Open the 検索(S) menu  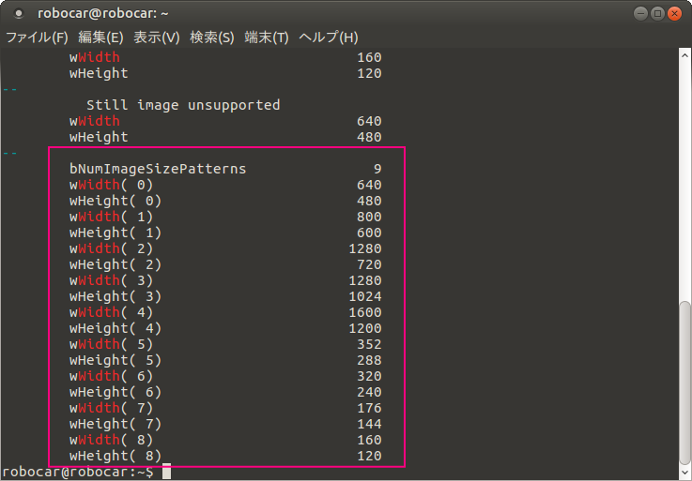(x=212, y=38)
